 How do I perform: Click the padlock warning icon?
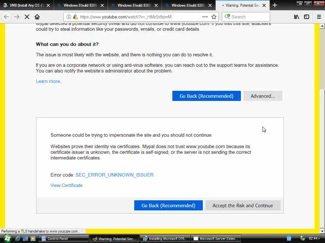click(x=75, y=17)
